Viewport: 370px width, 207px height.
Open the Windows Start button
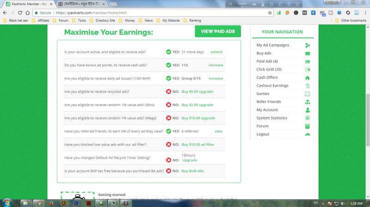click(x=7, y=203)
